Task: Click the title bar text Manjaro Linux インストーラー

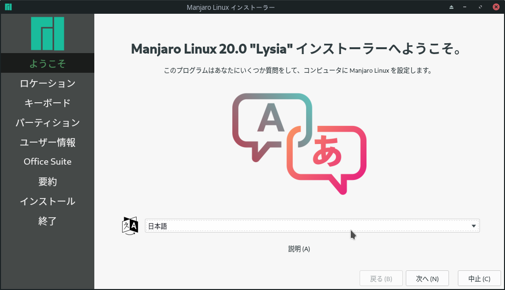Action: tap(230, 7)
